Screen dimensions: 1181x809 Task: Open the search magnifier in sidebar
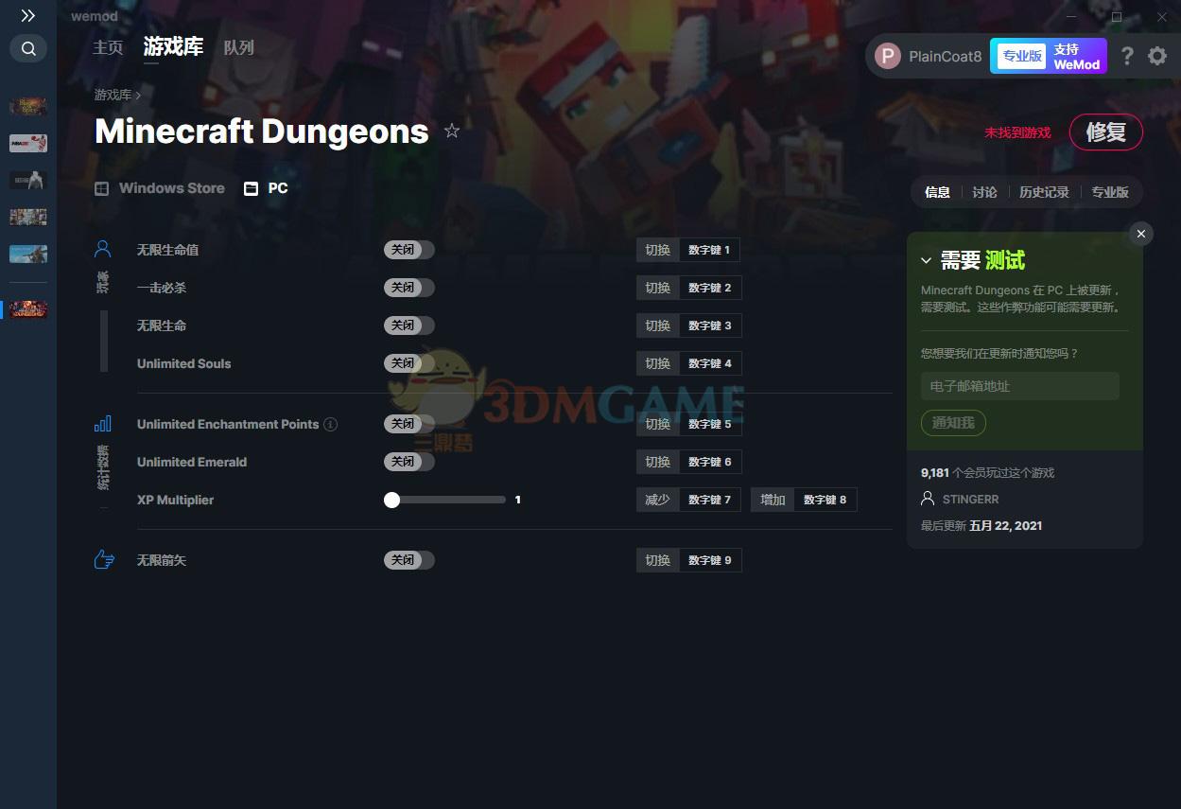pos(28,48)
